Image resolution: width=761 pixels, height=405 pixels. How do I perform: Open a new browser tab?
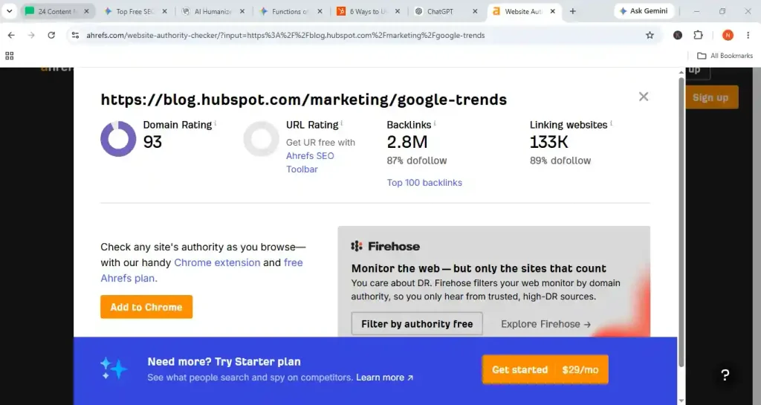[x=573, y=11]
